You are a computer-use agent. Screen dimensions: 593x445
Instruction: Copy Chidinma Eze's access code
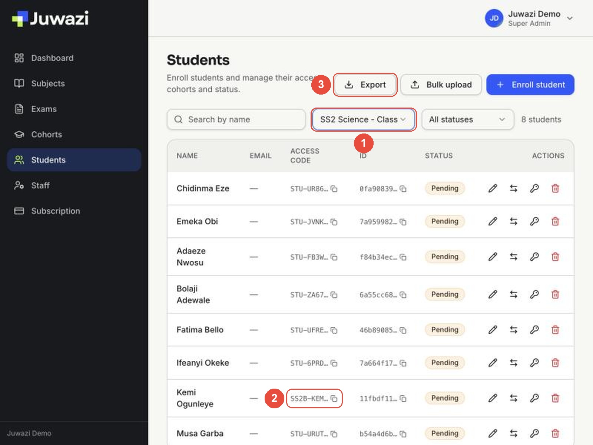334,189
